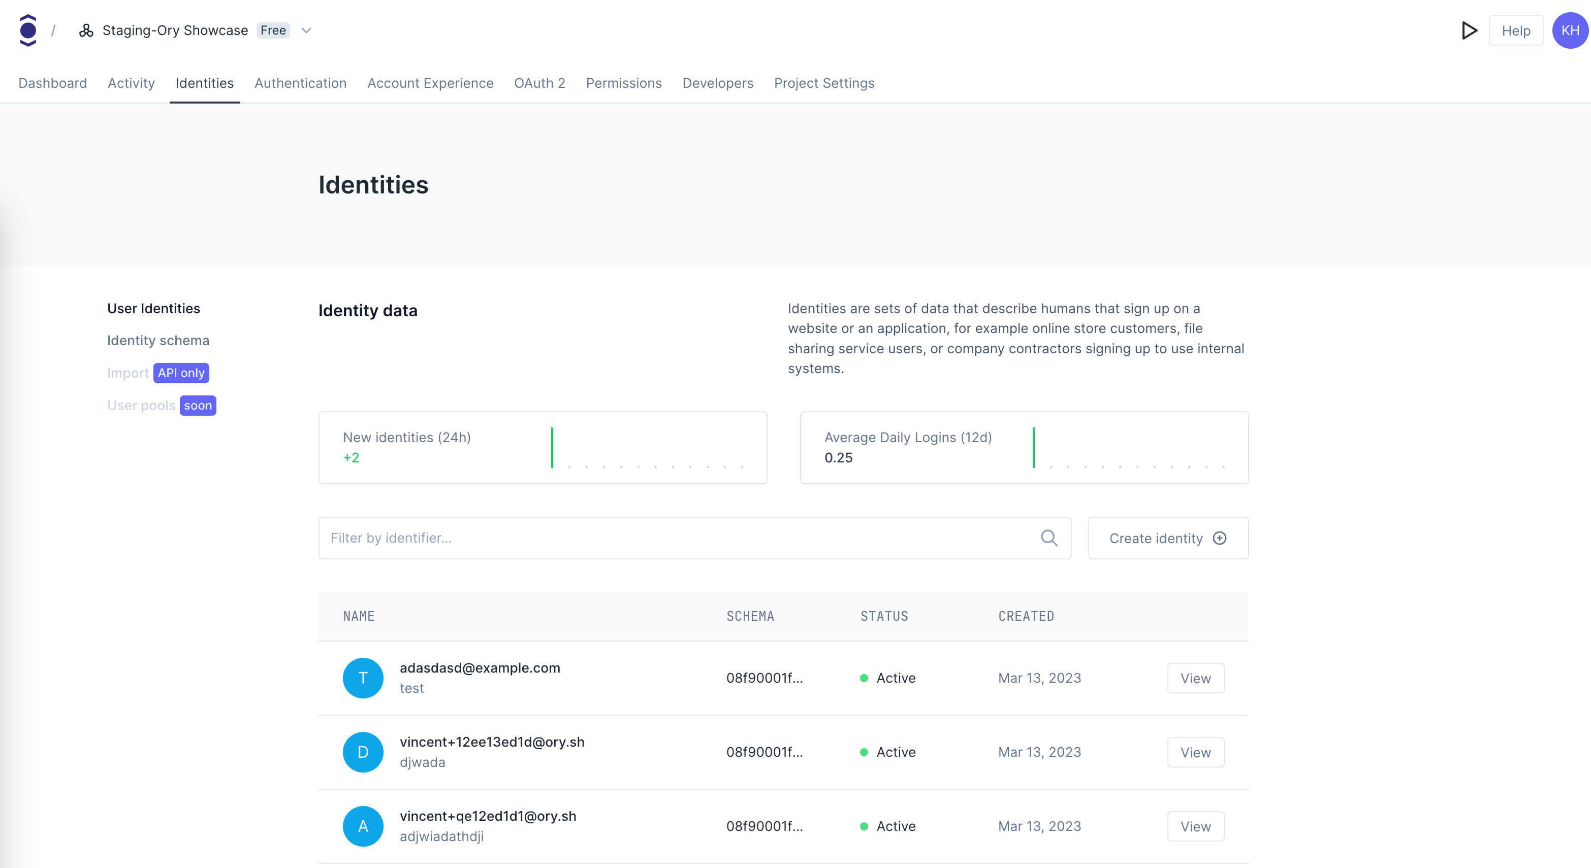Switch to the OAuth 2 tab
Image resolution: width=1591 pixels, height=868 pixels.
(x=540, y=83)
